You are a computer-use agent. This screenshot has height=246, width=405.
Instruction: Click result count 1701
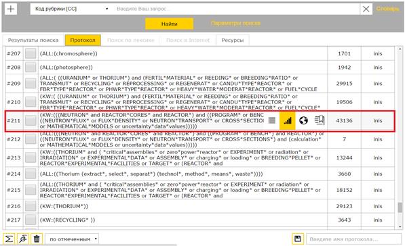(344, 53)
